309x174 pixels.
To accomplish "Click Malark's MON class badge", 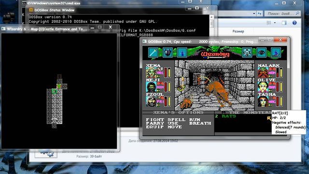I will pyautogui.click(x=272, y=73).
